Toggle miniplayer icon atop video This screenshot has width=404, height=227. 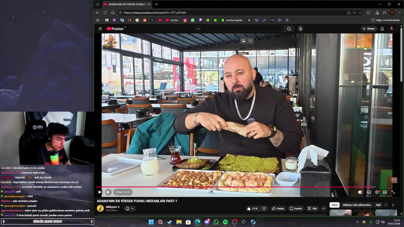coord(243,41)
